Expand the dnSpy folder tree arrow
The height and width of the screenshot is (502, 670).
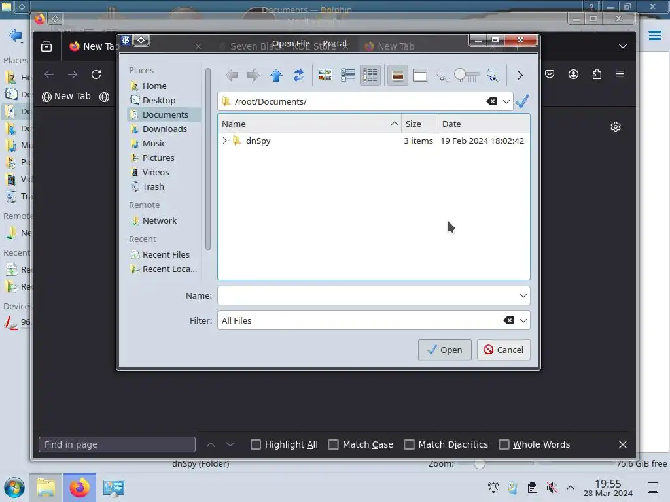225,141
